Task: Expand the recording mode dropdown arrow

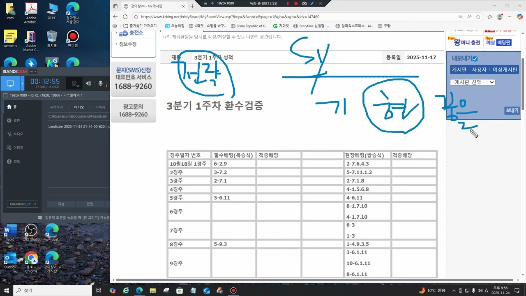Action: [x=23, y=83]
